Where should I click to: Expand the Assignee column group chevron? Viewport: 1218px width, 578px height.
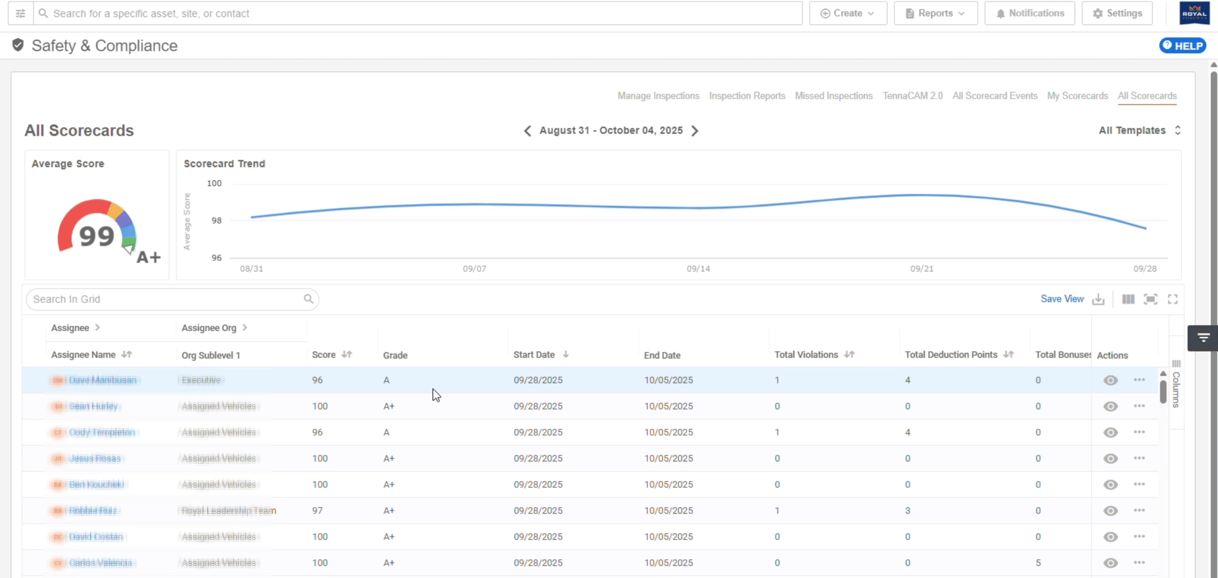coord(97,328)
